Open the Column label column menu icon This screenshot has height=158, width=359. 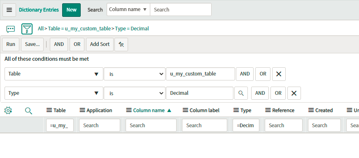185,110
